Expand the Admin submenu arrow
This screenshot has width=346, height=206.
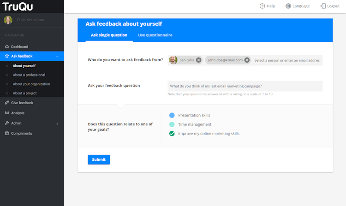(57, 124)
